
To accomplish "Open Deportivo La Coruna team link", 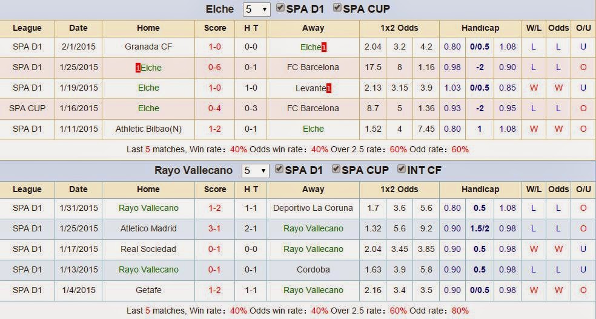I will click(x=313, y=208).
